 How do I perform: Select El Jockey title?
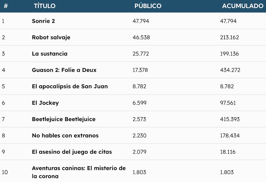(45, 103)
